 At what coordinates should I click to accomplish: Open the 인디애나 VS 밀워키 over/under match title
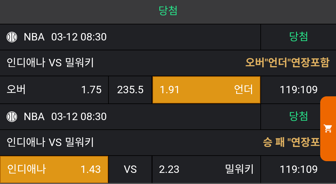coord(50,63)
